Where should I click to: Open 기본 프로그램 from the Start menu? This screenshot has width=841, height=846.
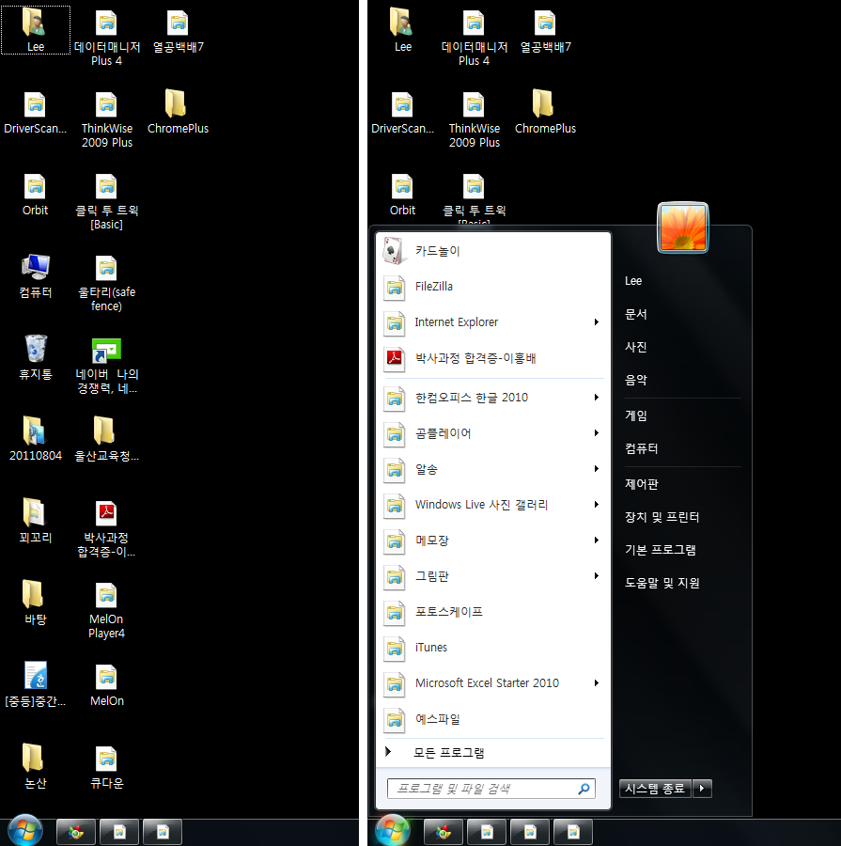(x=661, y=550)
